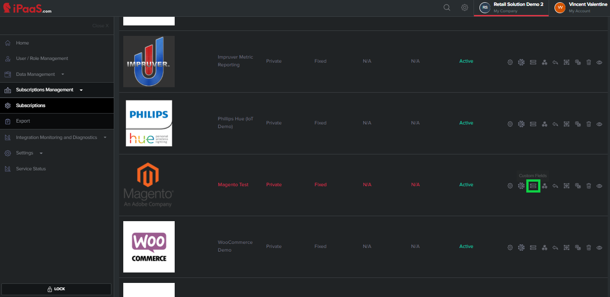Collapse the Subscriptions Management caret
Image resolution: width=610 pixels, height=297 pixels.
81,90
